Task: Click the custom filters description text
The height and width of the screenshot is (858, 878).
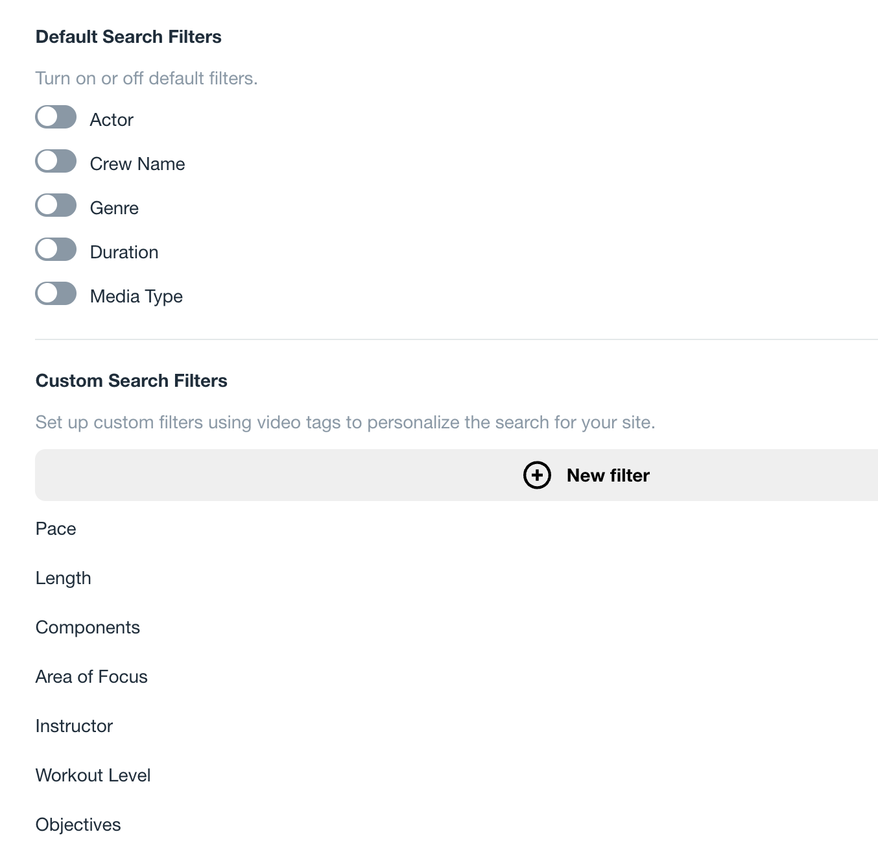Action: (x=346, y=422)
